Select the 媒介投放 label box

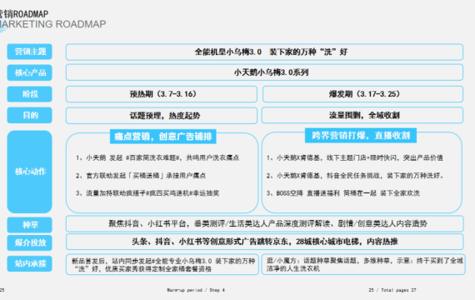click(x=29, y=242)
